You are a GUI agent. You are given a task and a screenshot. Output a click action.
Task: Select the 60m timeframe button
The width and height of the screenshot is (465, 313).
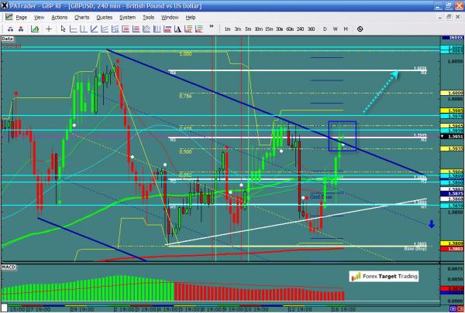(x=288, y=29)
